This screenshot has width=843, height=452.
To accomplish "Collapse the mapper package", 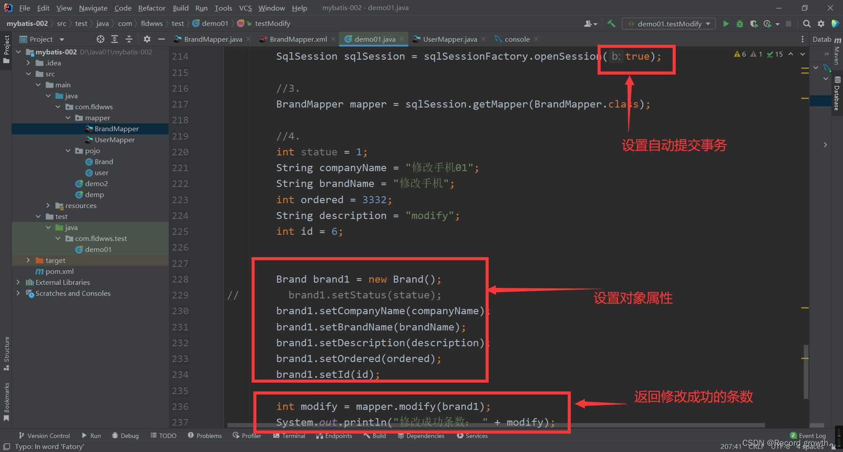I will pyautogui.click(x=68, y=118).
